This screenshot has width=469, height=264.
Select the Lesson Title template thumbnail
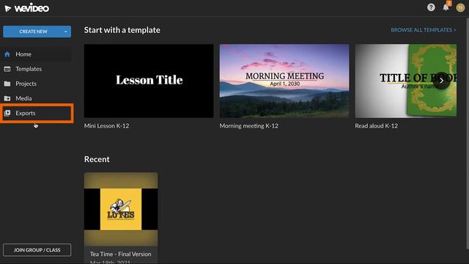pyautogui.click(x=149, y=81)
